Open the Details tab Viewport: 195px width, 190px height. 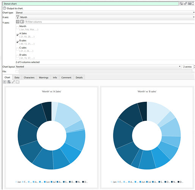[x=79, y=78]
